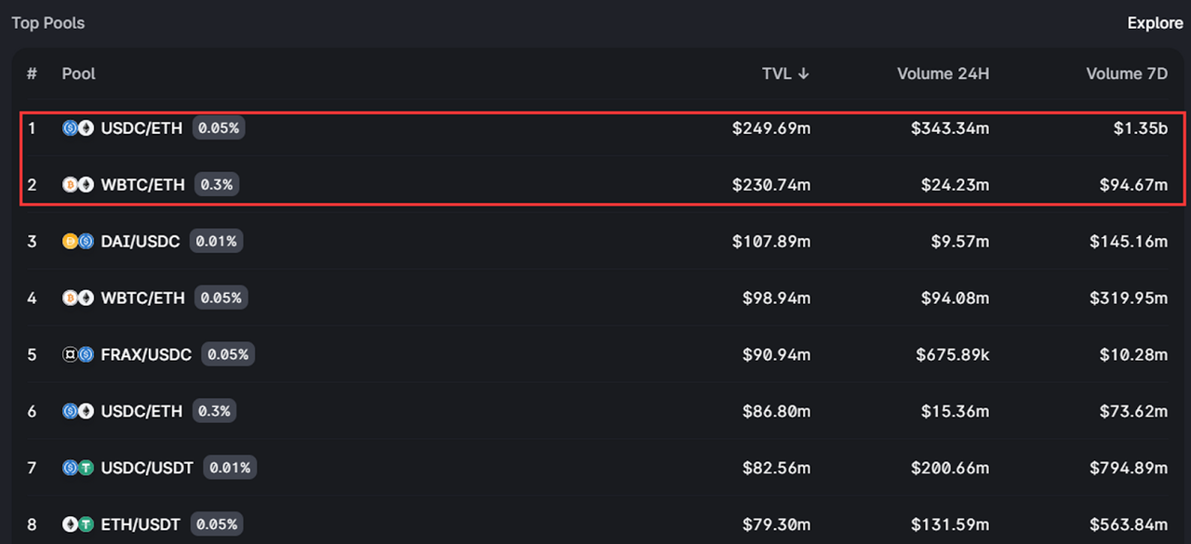Open the Explore link
Viewport: 1191px width, 544px height.
[1155, 23]
